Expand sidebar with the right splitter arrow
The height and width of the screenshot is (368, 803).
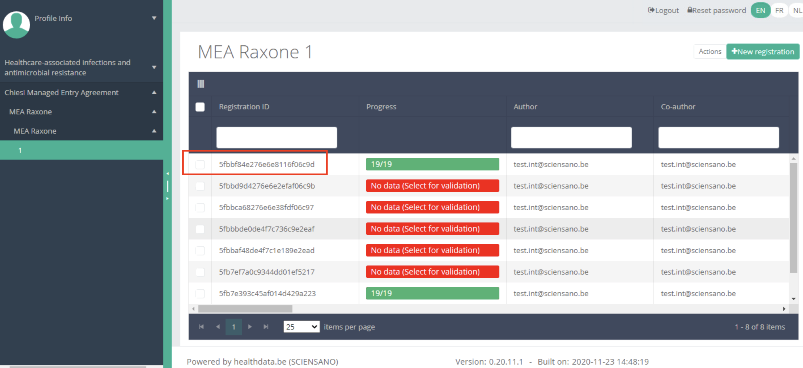click(167, 198)
